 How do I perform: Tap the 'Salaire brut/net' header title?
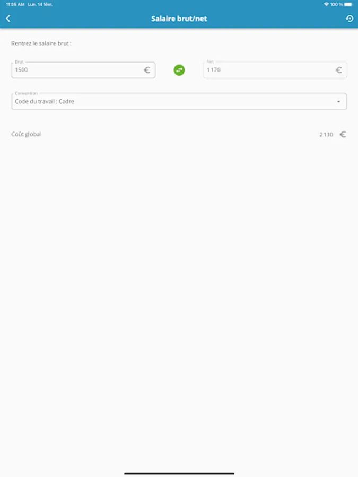click(179, 19)
